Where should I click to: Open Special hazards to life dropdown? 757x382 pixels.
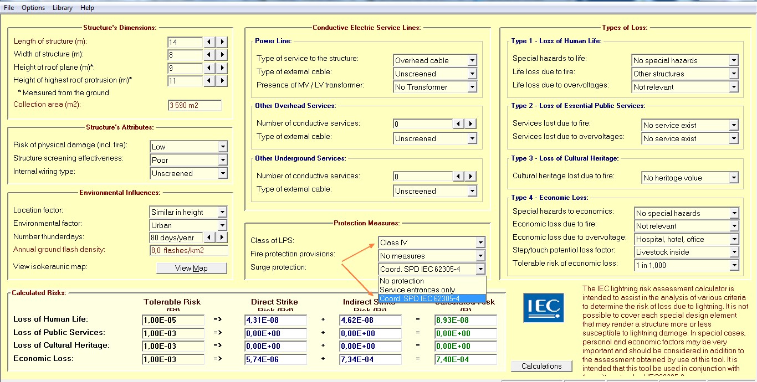(734, 60)
